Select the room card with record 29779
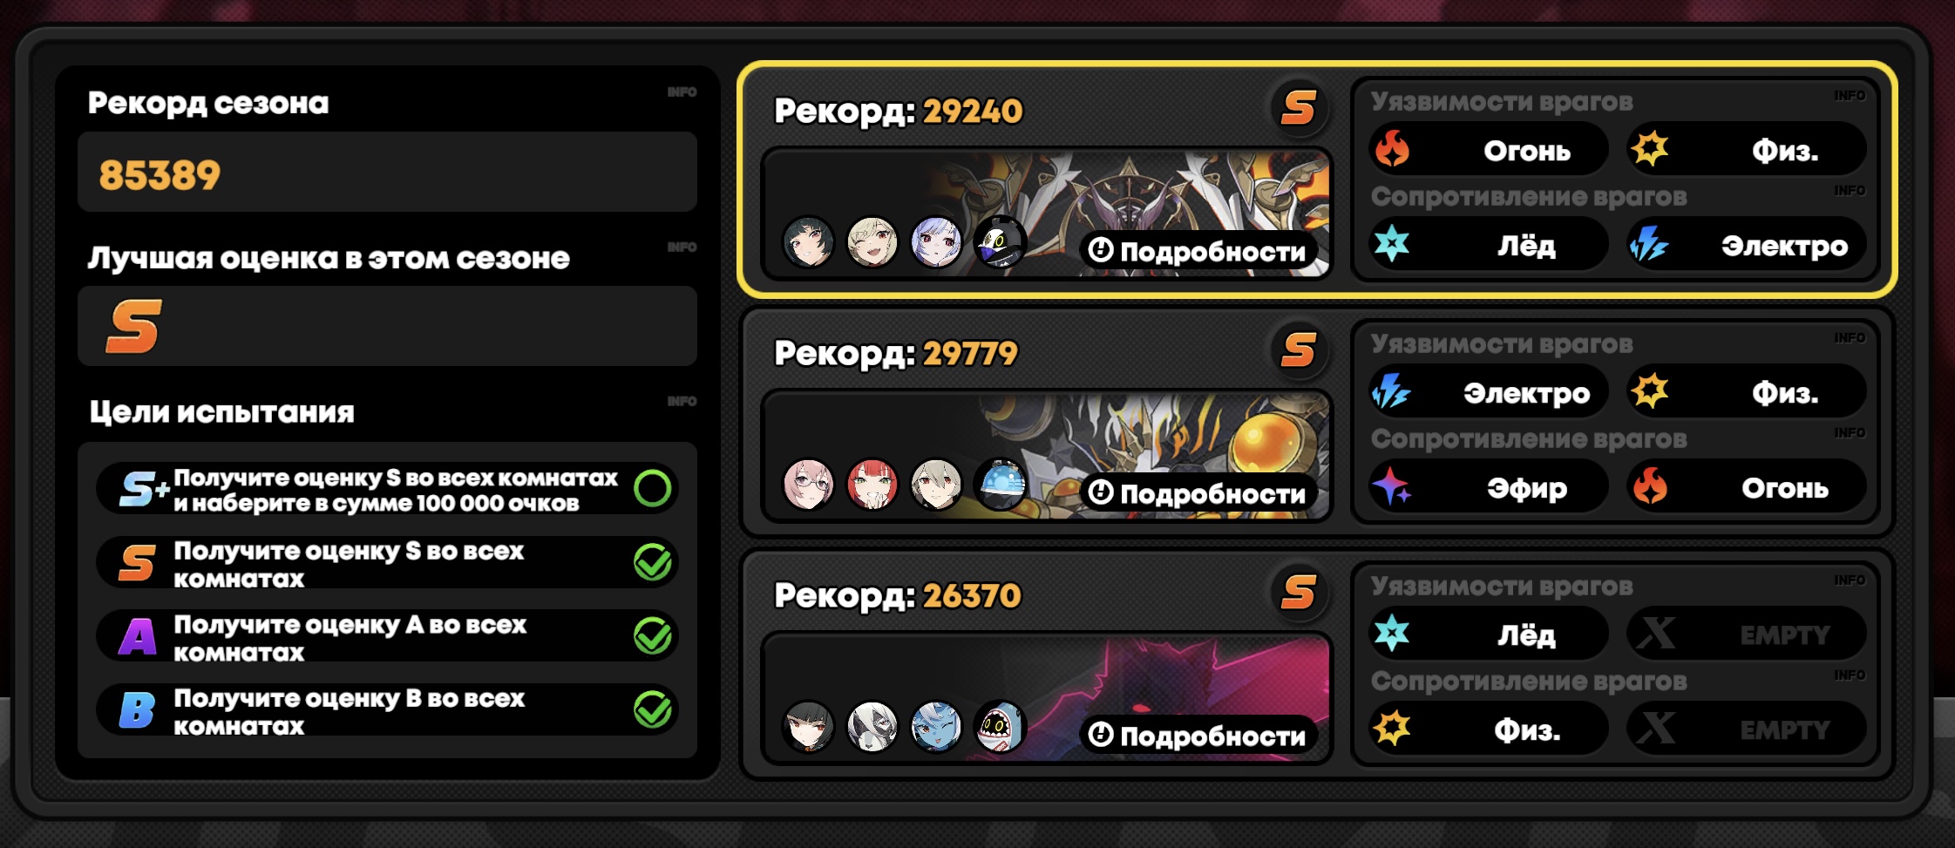Viewport: 1955px width, 848px height. click(x=1317, y=422)
